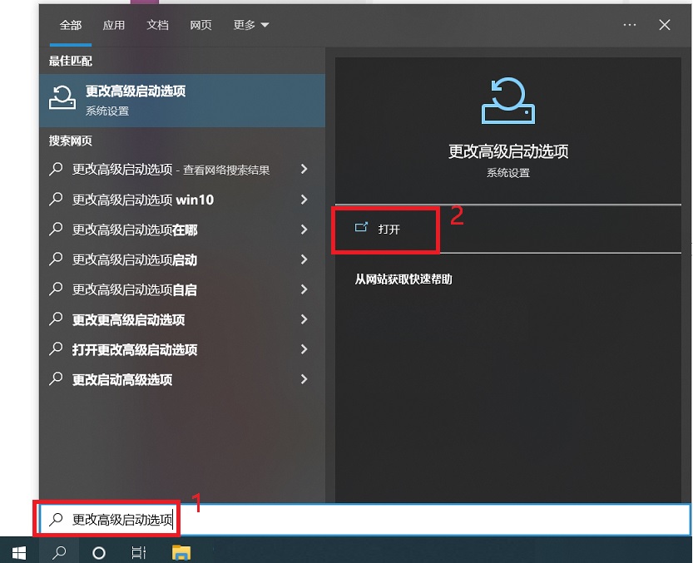Switch to the 应用 tab
Image resolution: width=693 pixels, height=563 pixels.
(114, 25)
